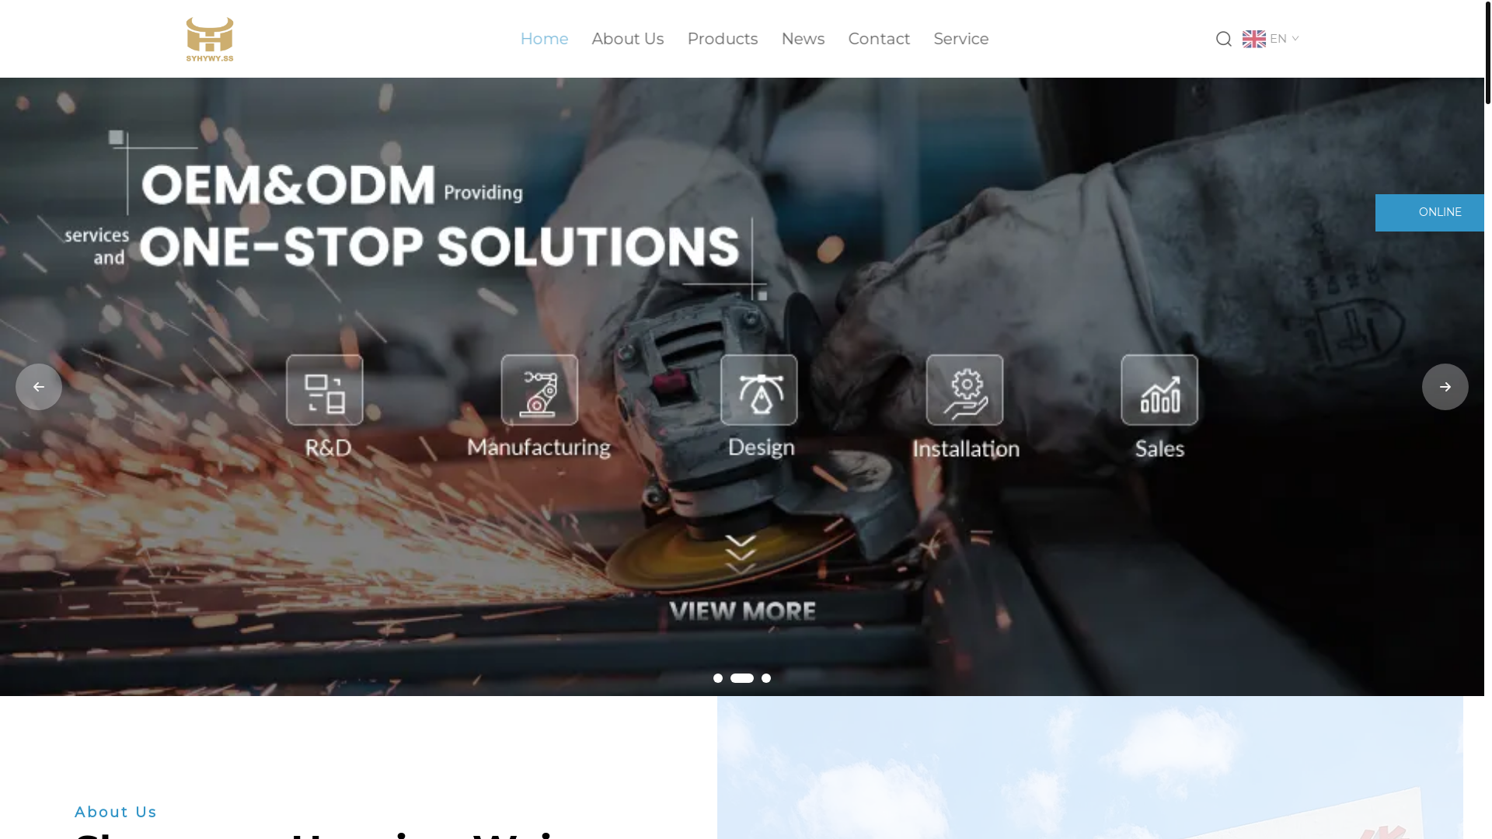The width and height of the screenshot is (1492, 839).
Task: Open the Service menu item
Action: coord(961,39)
